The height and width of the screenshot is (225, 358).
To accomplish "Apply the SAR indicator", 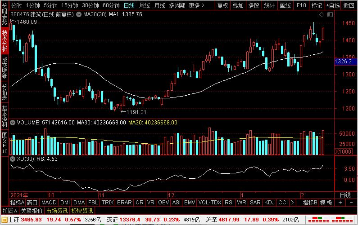I will point(255,203).
